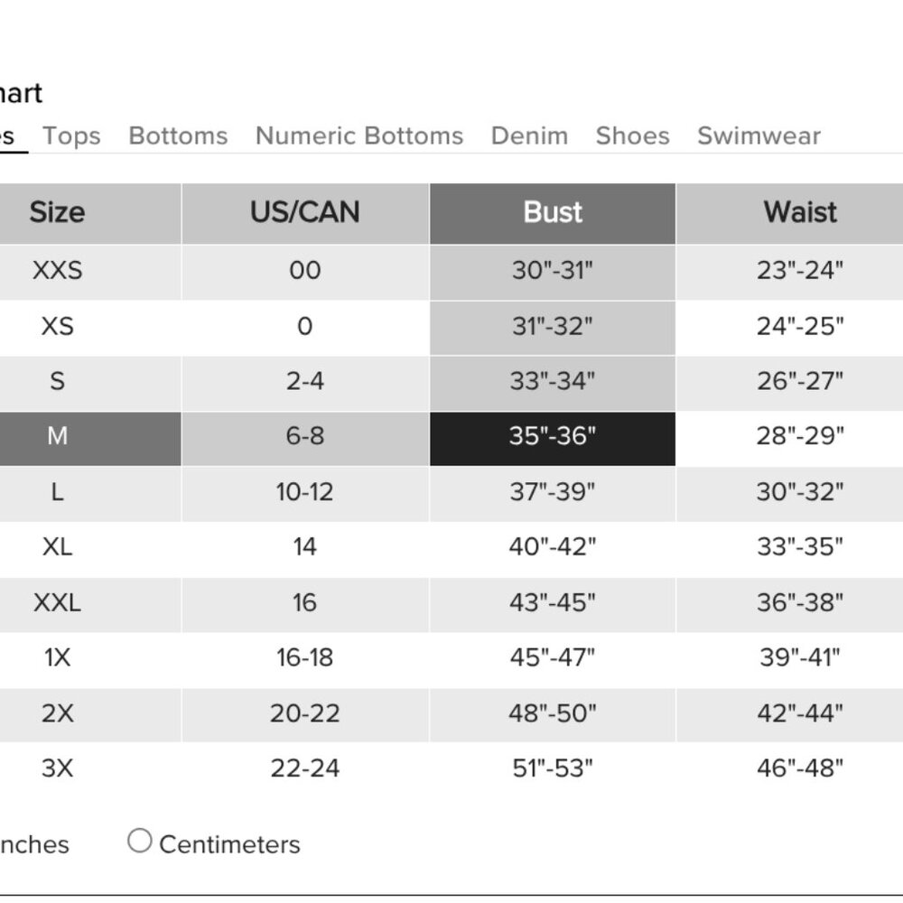Select the XXS size cell
Screen dimensions: 903x903
pos(57,270)
